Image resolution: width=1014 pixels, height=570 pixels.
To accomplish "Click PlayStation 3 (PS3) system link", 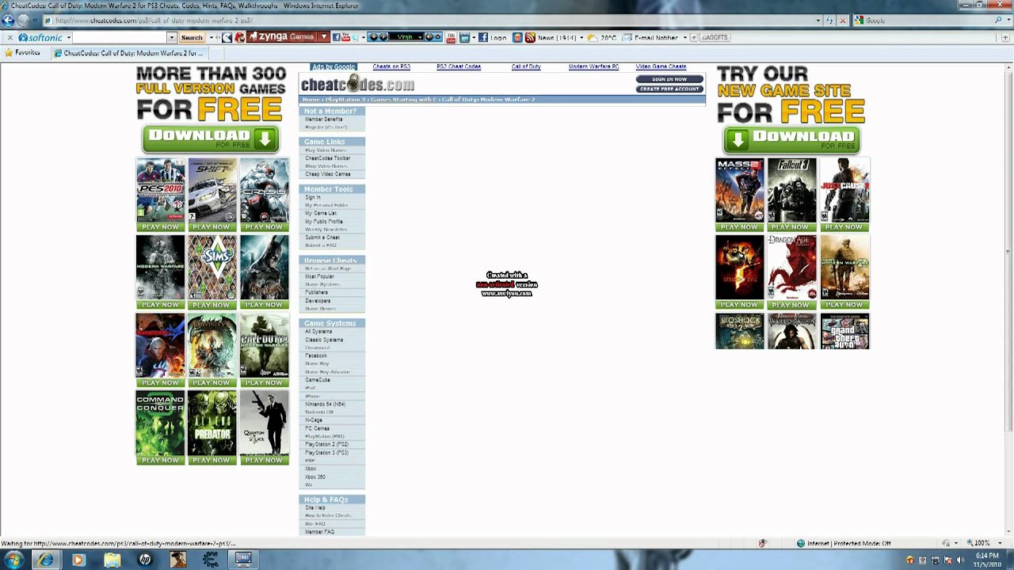I will click(326, 453).
